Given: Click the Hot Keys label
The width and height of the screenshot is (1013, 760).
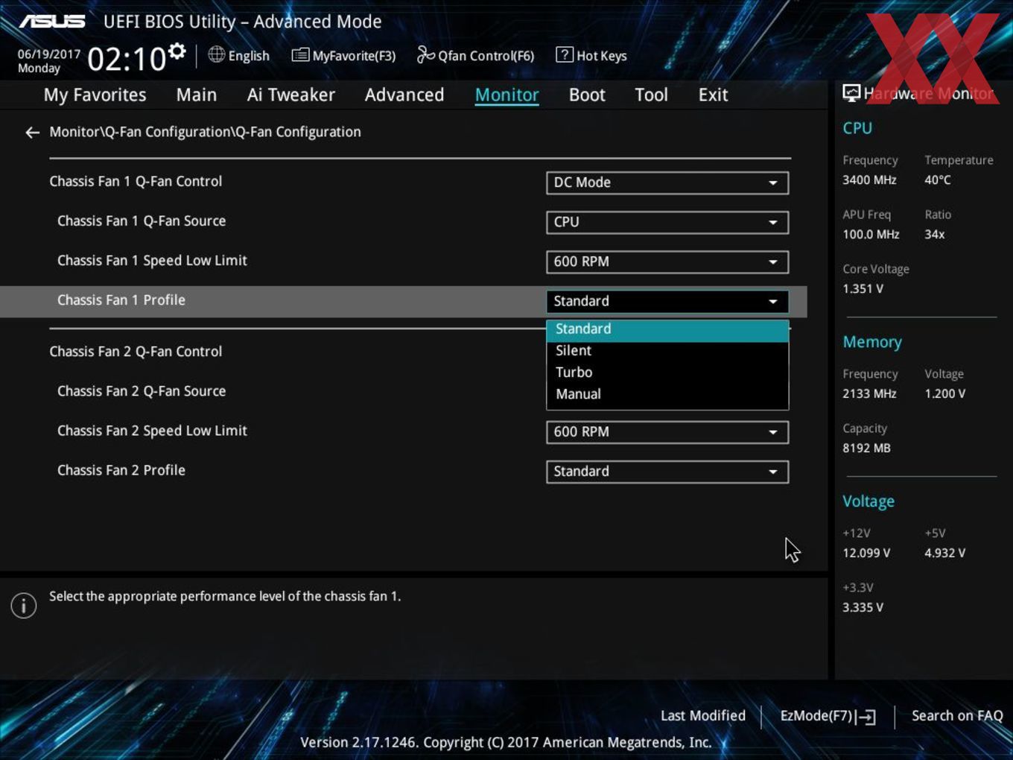Looking at the screenshot, I should pyautogui.click(x=601, y=56).
